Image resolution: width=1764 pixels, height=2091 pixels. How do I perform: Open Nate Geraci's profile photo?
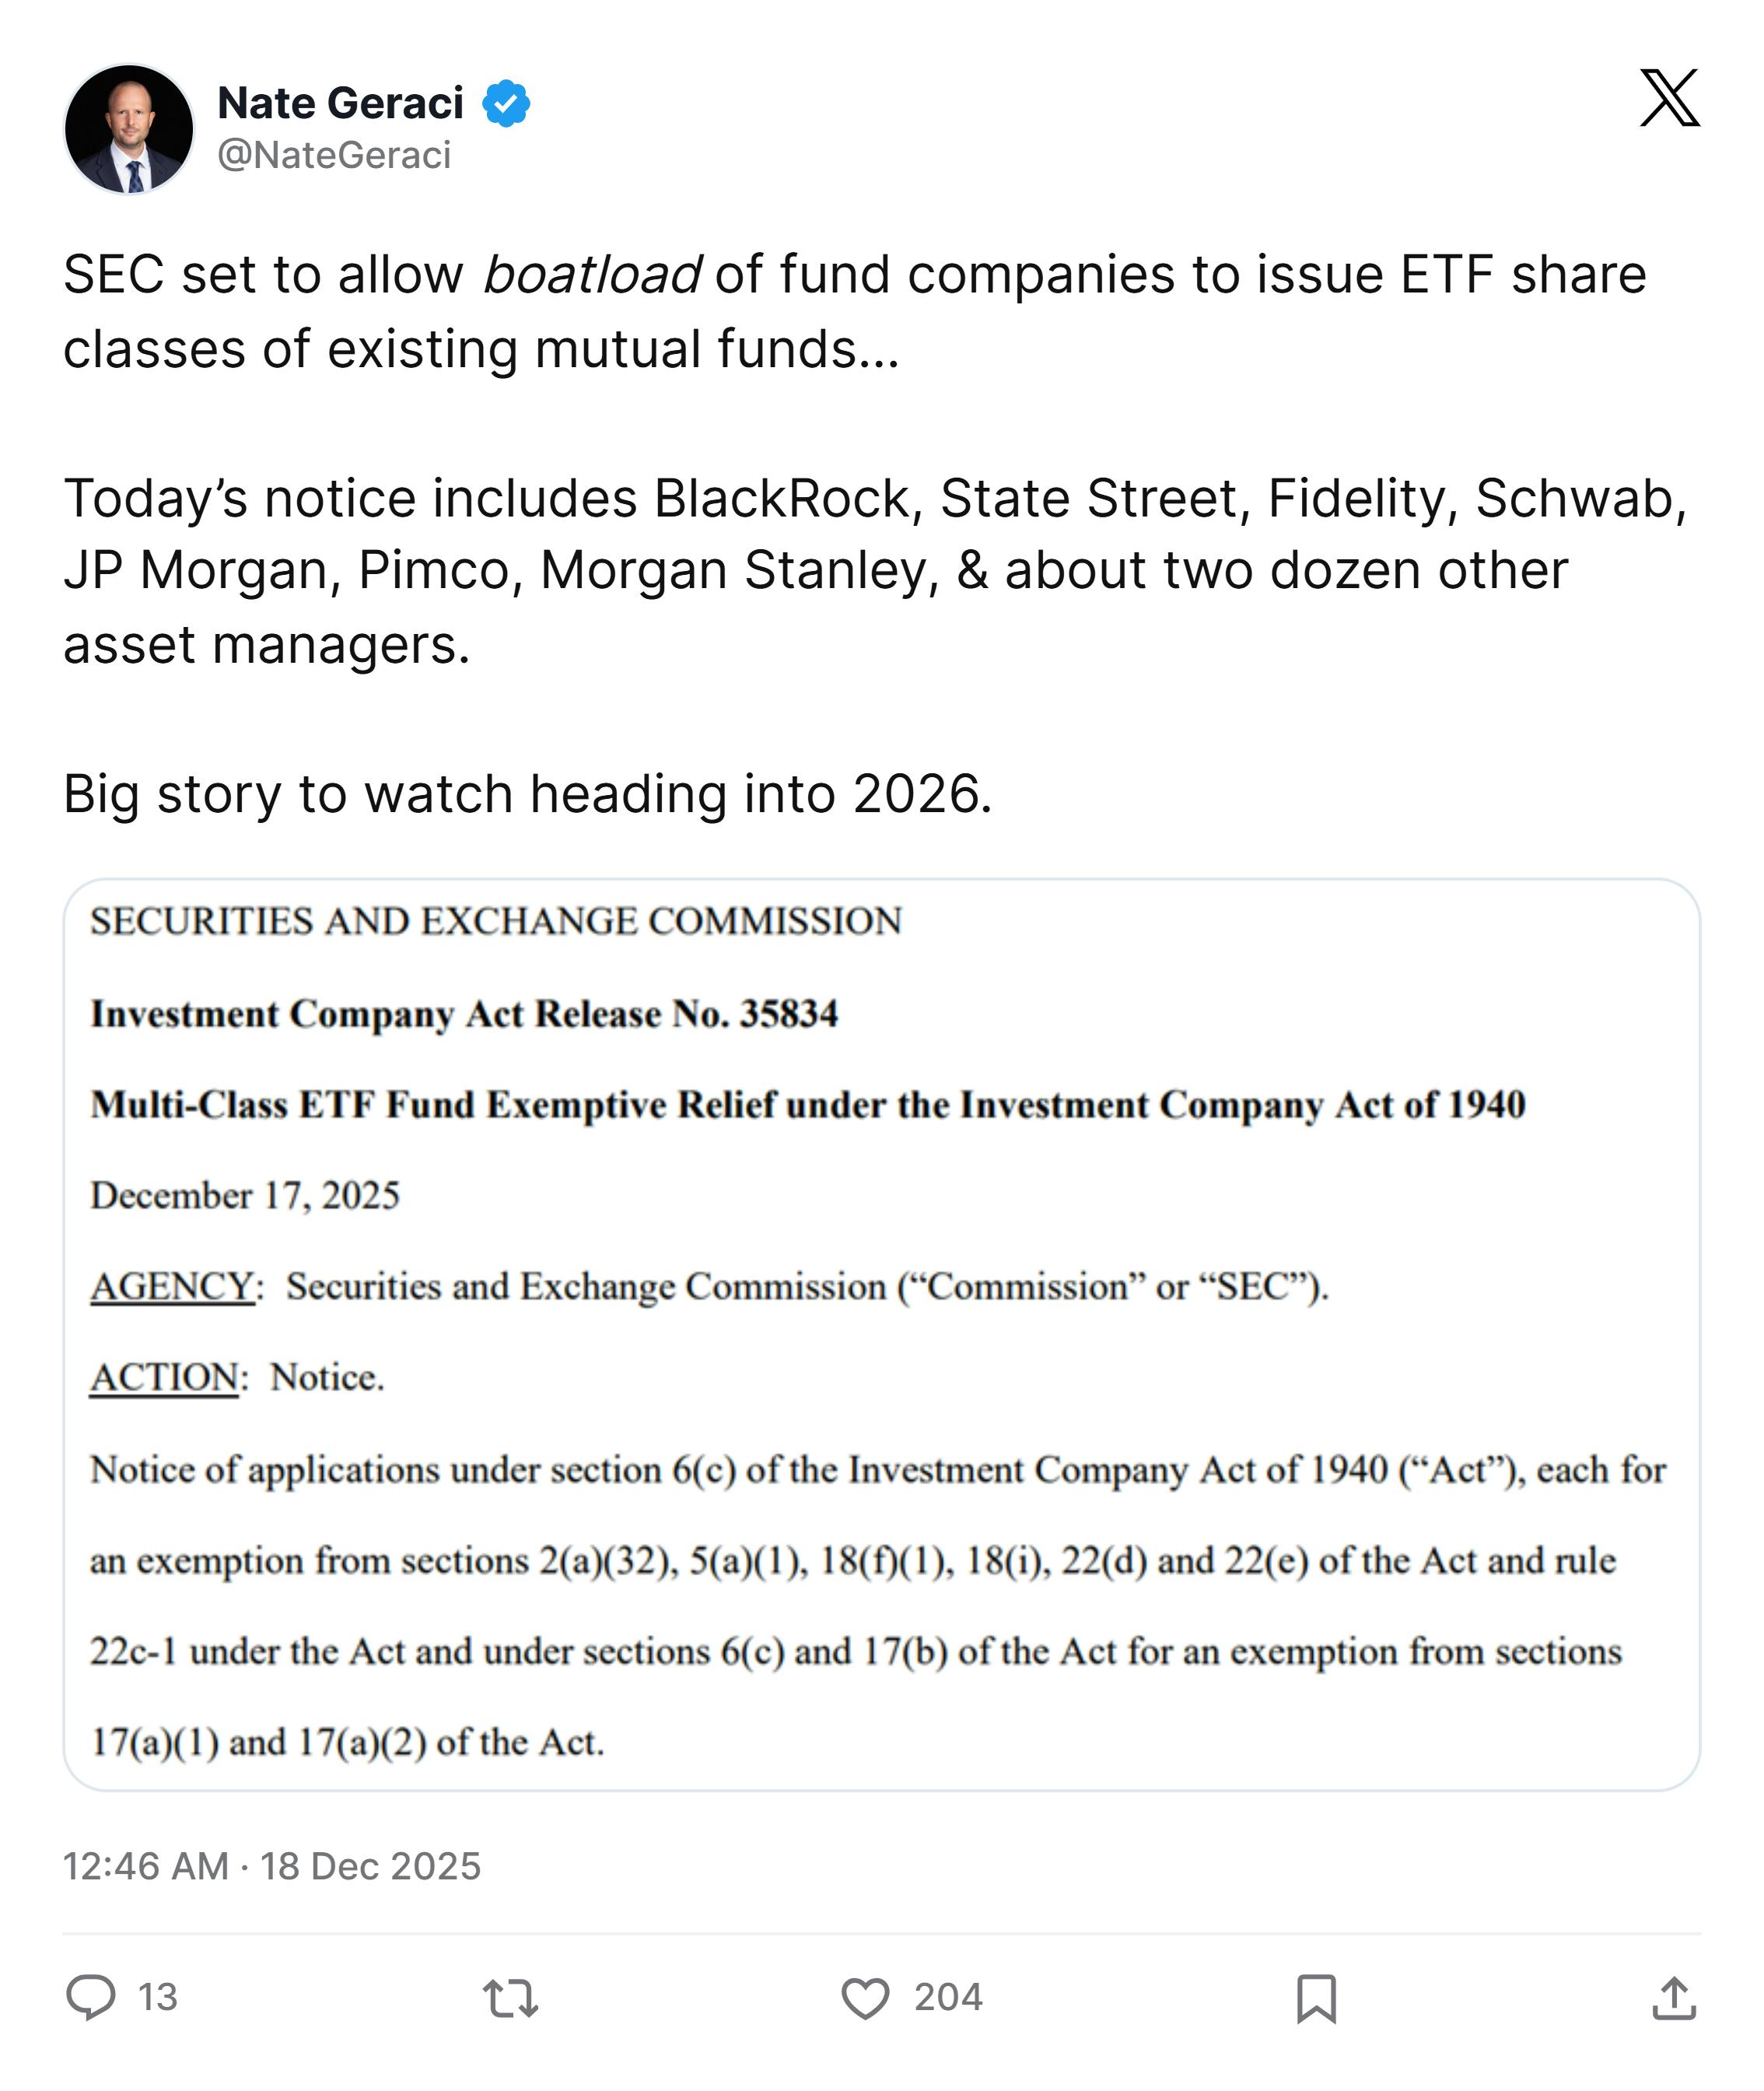pyautogui.click(x=129, y=129)
